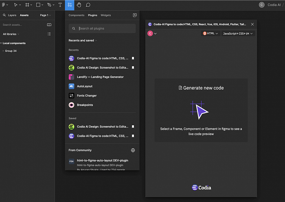Switch to the Assets tab
285x202 pixels.
[24, 15]
